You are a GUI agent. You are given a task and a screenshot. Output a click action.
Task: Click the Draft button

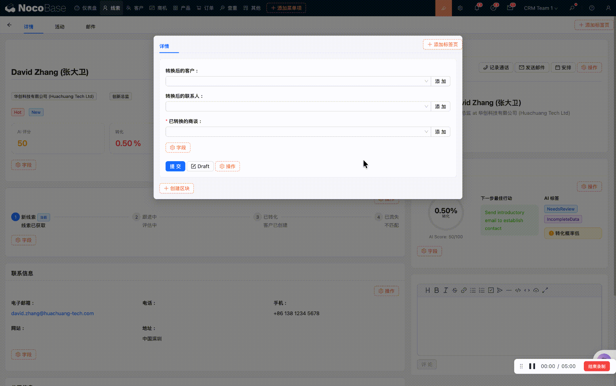click(200, 166)
